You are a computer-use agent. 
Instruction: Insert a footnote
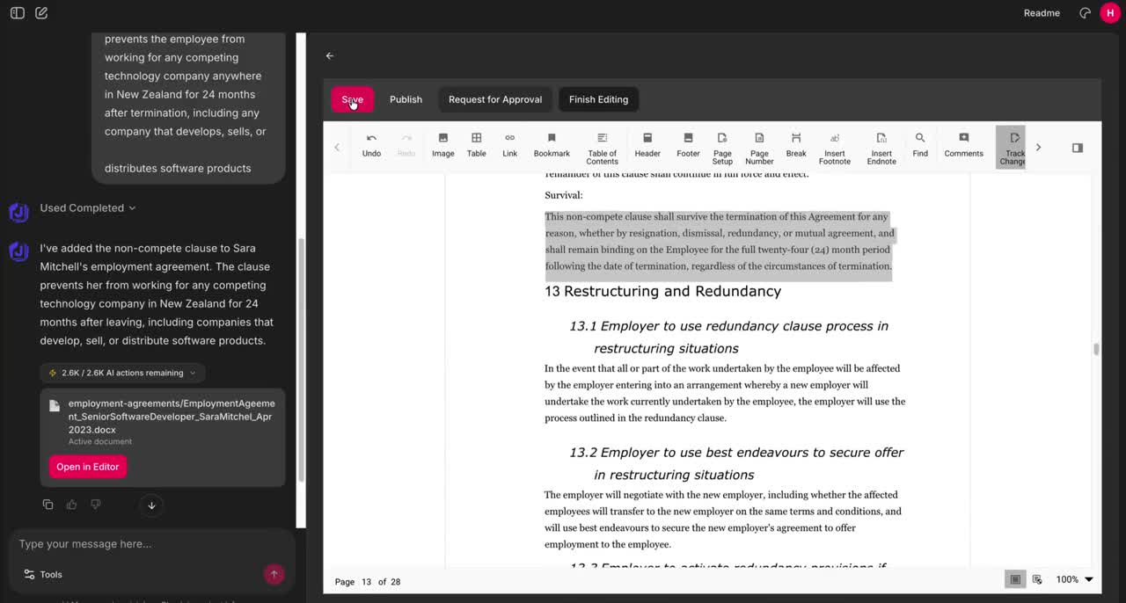(x=834, y=145)
